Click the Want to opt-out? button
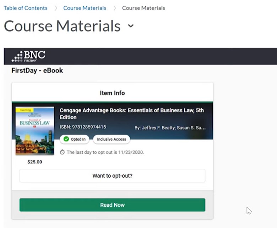The width and height of the screenshot is (277, 228). pos(112,175)
